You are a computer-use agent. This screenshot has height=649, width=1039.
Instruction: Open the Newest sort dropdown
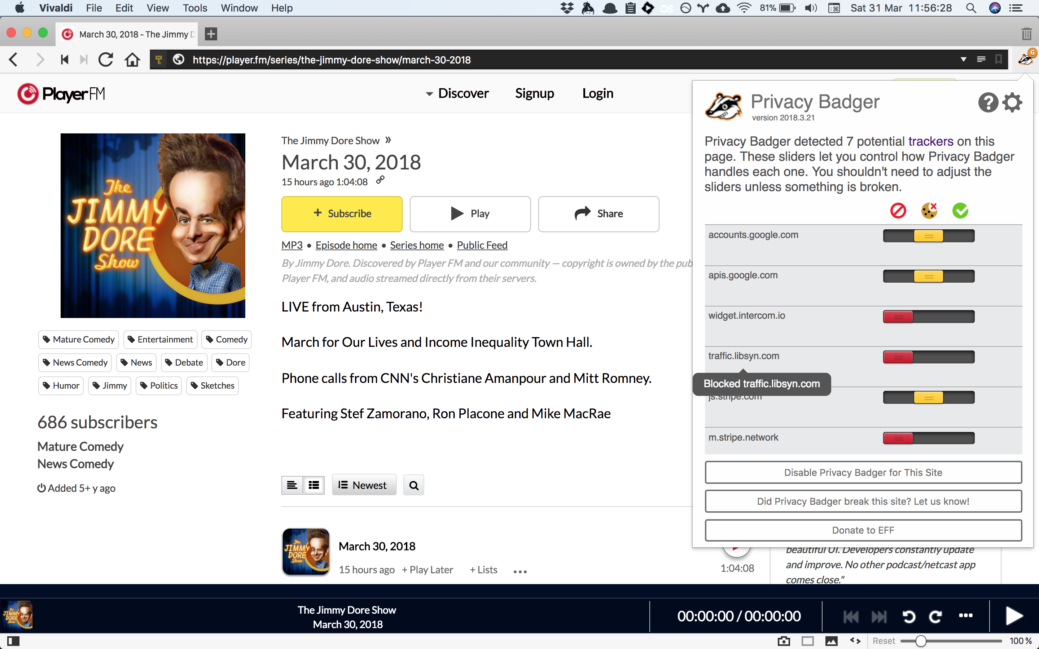pos(364,485)
